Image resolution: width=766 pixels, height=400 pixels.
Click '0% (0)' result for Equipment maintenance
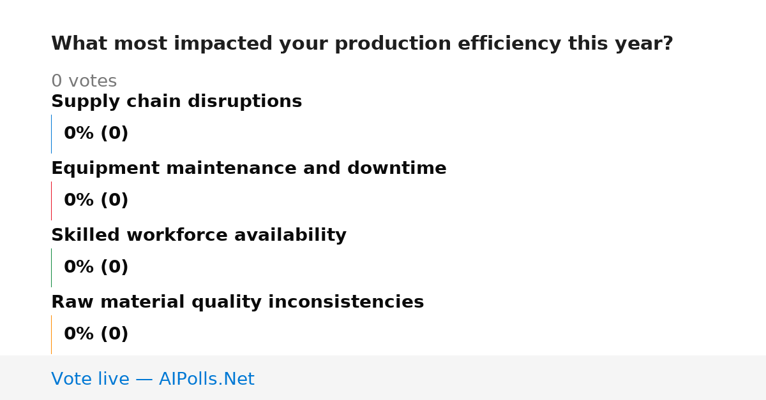[96, 201]
